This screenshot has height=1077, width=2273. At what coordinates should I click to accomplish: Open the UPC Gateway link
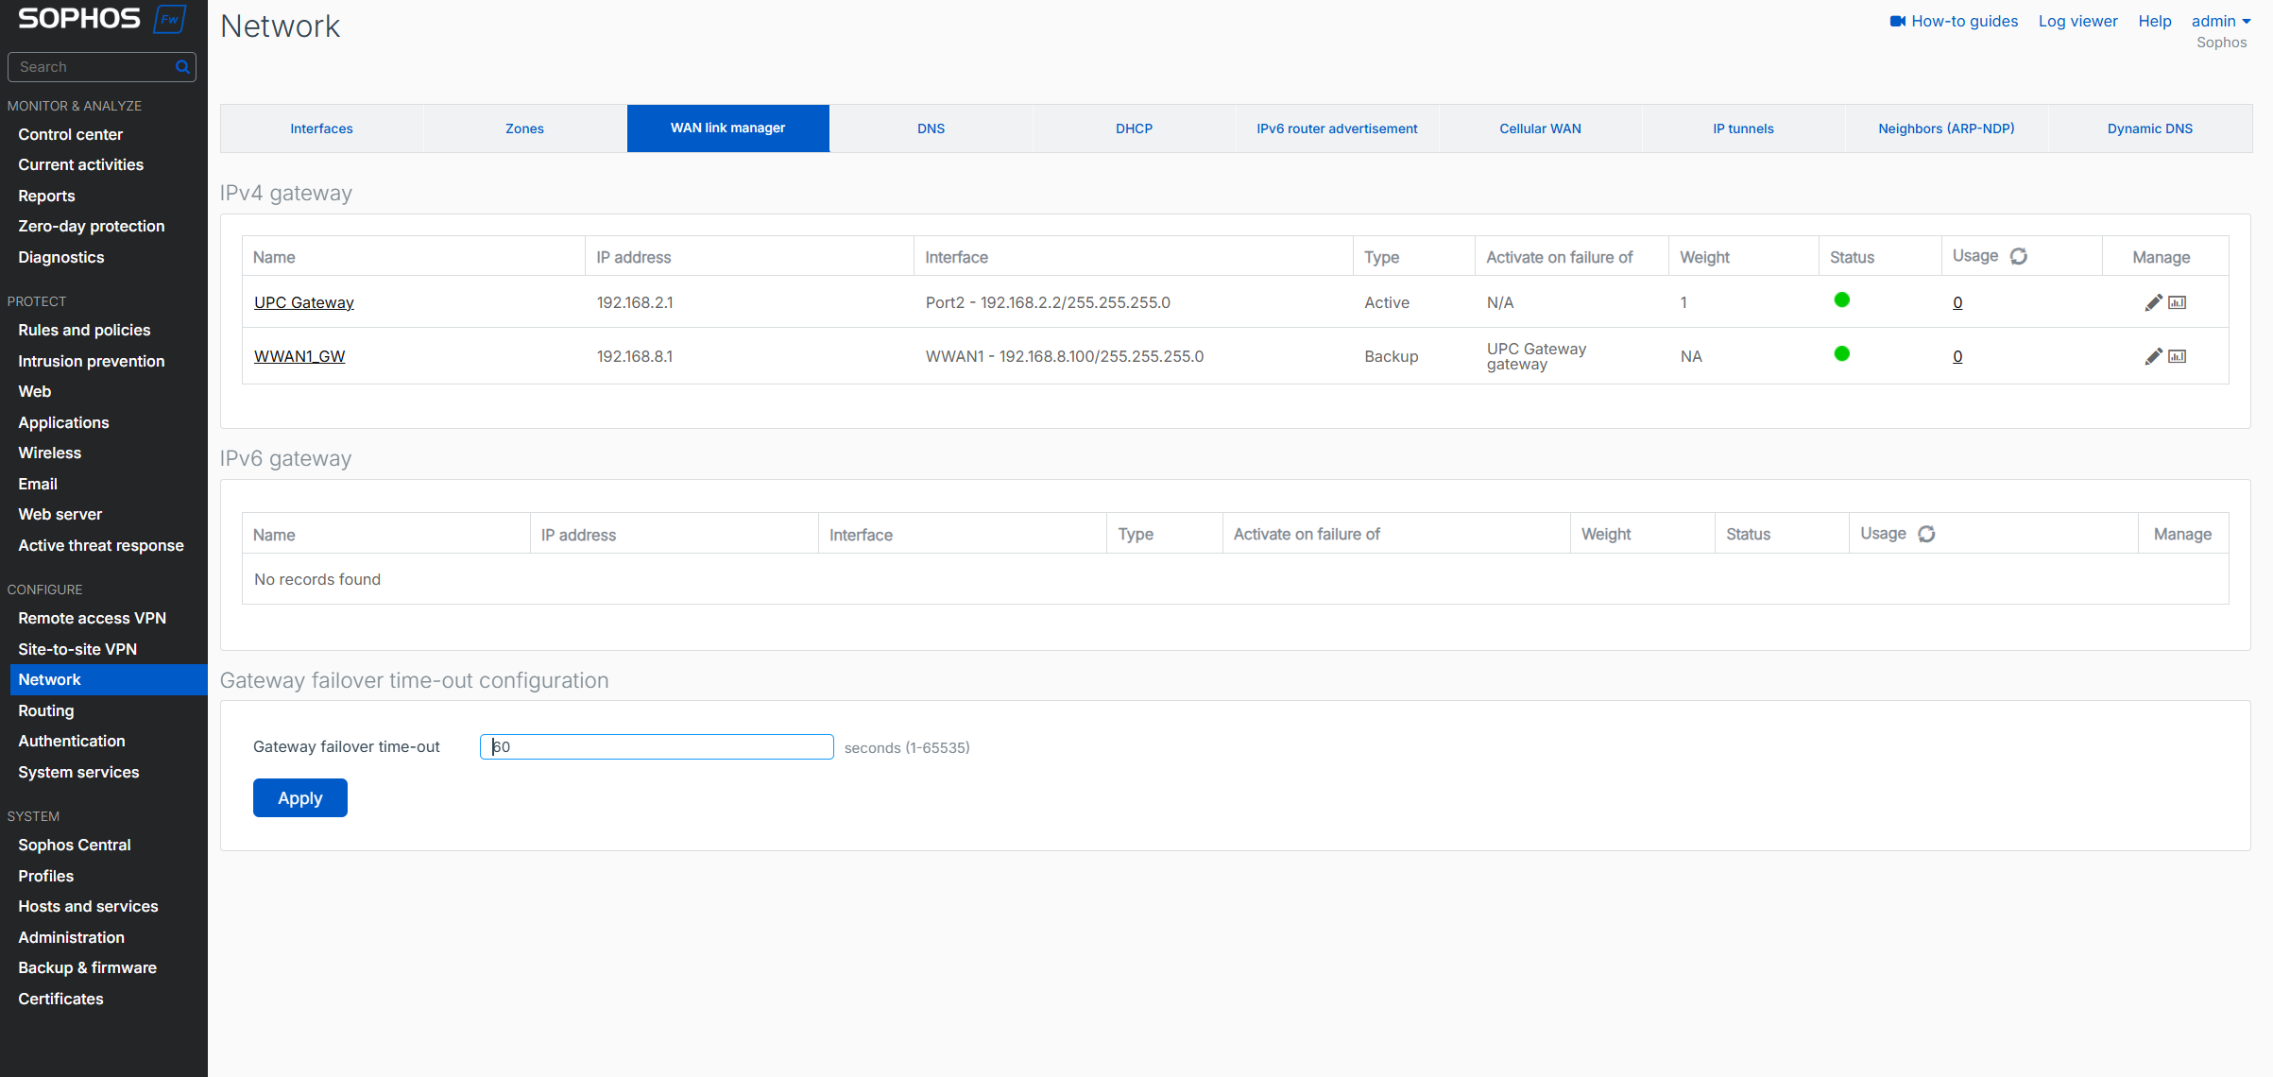pos(303,302)
